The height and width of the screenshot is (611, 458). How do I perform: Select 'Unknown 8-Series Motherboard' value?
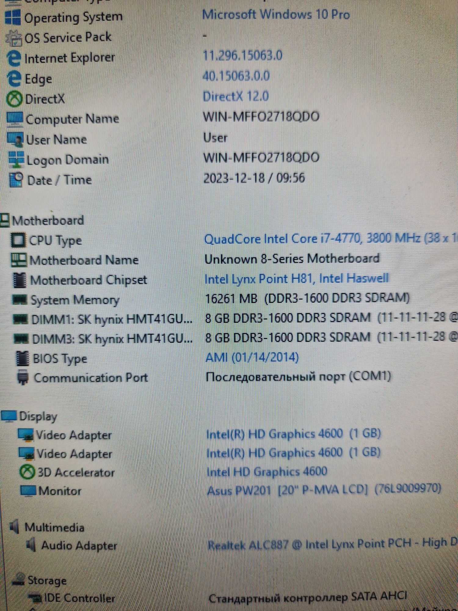292,259
